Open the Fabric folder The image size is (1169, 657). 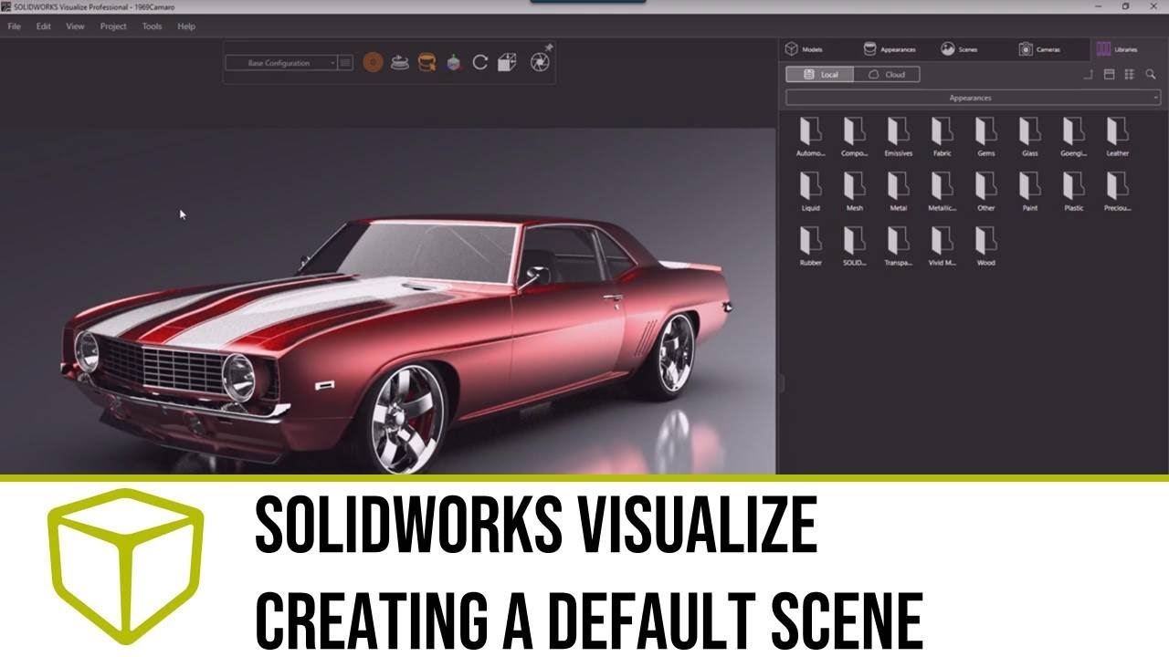click(942, 137)
